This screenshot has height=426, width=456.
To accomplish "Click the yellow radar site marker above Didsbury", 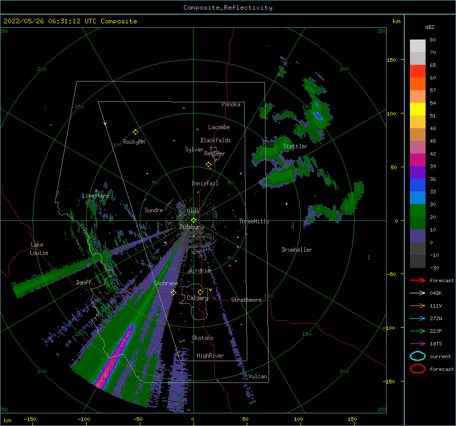I will point(194,220).
